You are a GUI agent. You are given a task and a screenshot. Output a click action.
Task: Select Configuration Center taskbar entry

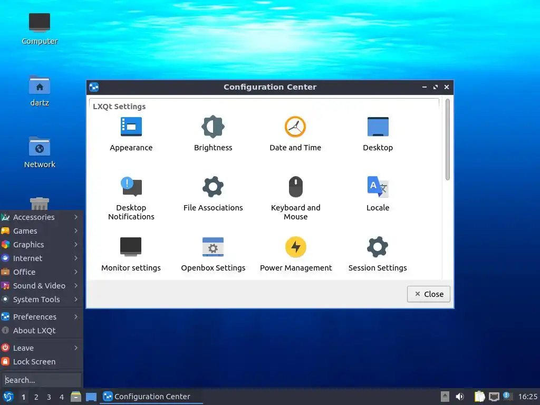tap(151, 397)
